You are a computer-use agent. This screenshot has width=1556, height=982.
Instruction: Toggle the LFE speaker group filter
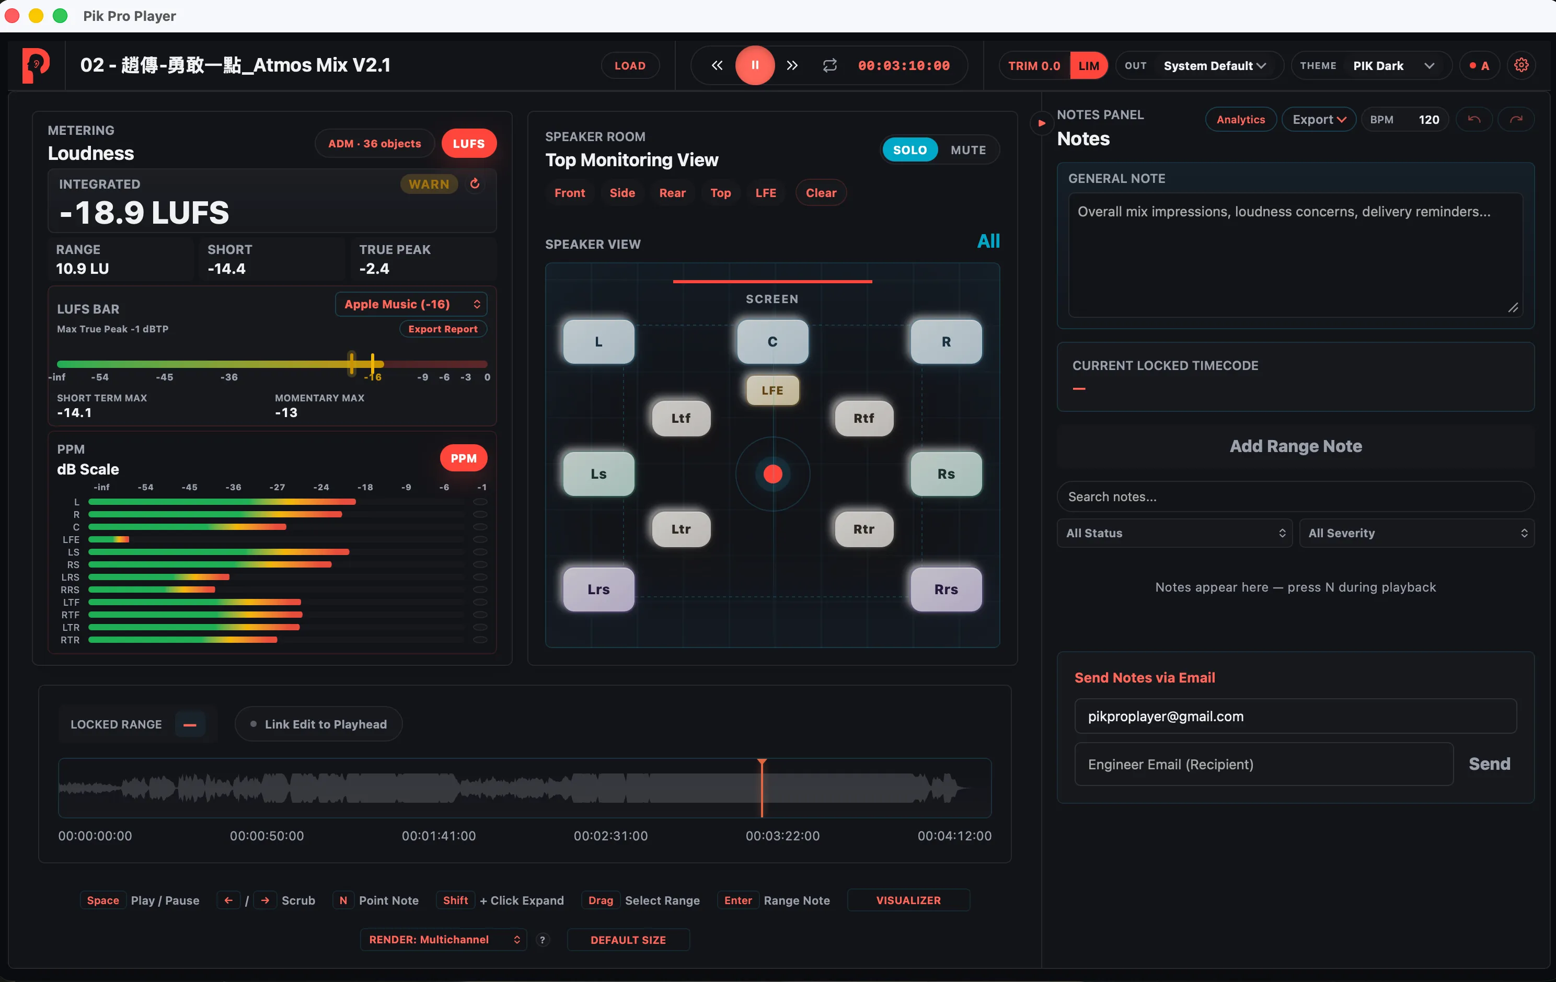[x=766, y=192]
